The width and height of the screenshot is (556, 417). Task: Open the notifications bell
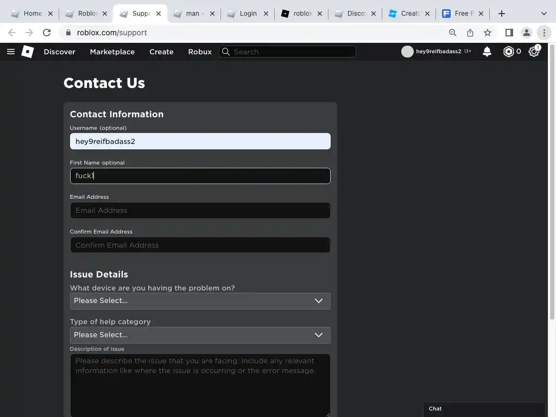pyautogui.click(x=487, y=52)
